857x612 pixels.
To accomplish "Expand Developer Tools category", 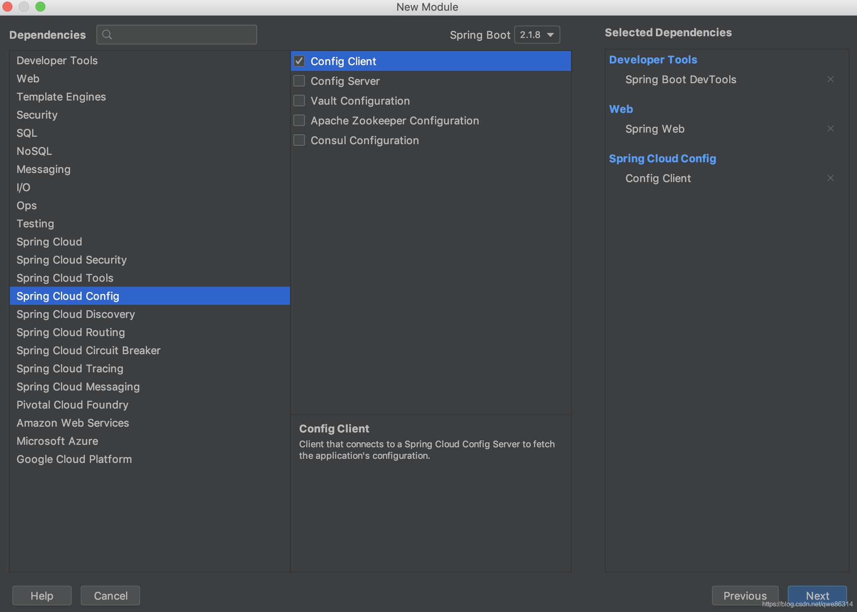I will pos(57,60).
